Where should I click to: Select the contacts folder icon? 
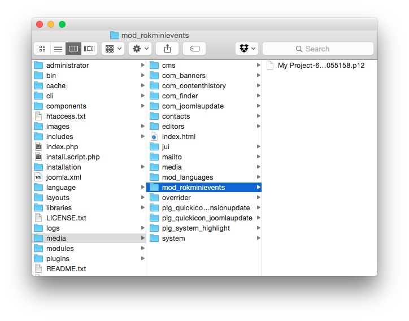[x=154, y=116]
